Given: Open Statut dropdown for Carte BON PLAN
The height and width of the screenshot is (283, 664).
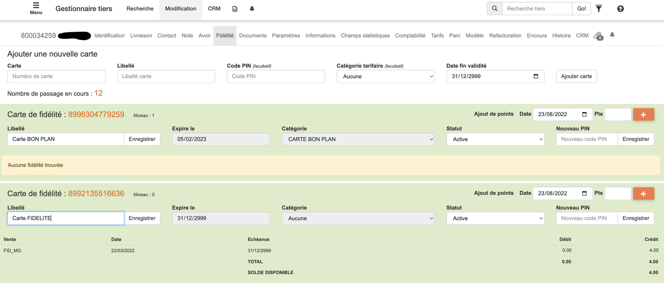Looking at the screenshot, I should tap(495, 139).
